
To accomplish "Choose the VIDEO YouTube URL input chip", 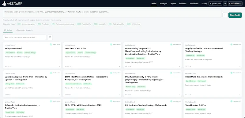I will pos(84,24).
